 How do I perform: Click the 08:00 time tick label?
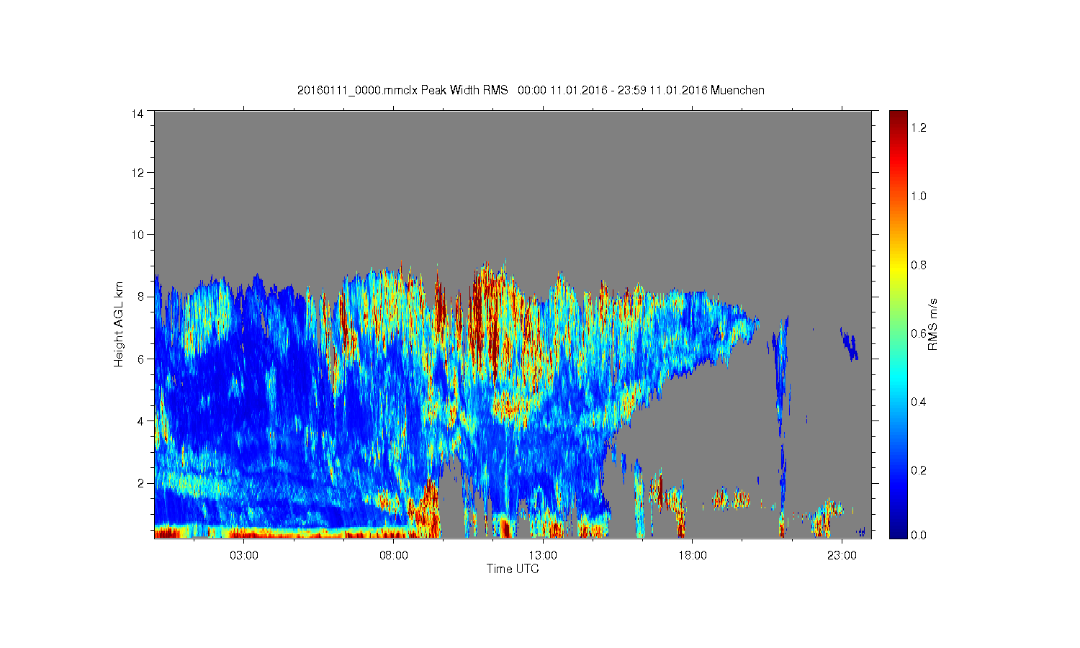393,556
